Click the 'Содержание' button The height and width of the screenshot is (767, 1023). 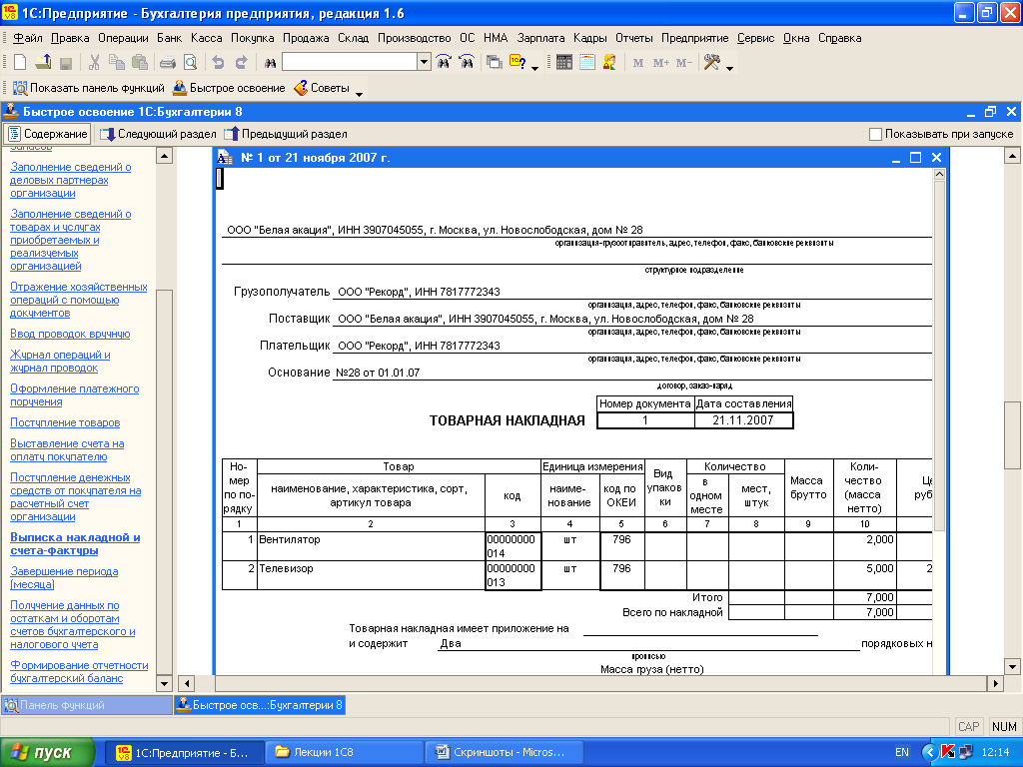coord(48,134)
